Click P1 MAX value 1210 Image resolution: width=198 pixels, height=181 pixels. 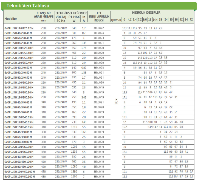(74, 127)
